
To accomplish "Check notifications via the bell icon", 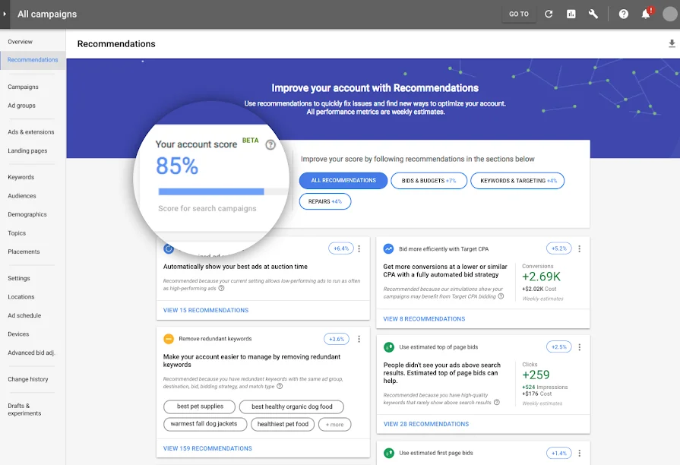I will coord(645,14).
